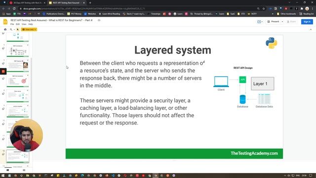Open a new browser tab
The width and height of the screenshot is (316, 178).
coord(90,3)
